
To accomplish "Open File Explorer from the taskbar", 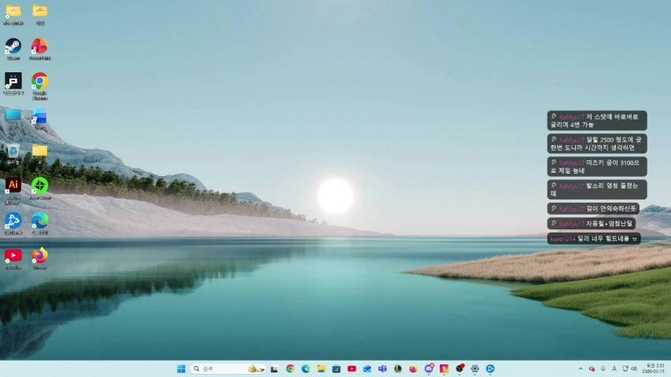I will point(321,368).
